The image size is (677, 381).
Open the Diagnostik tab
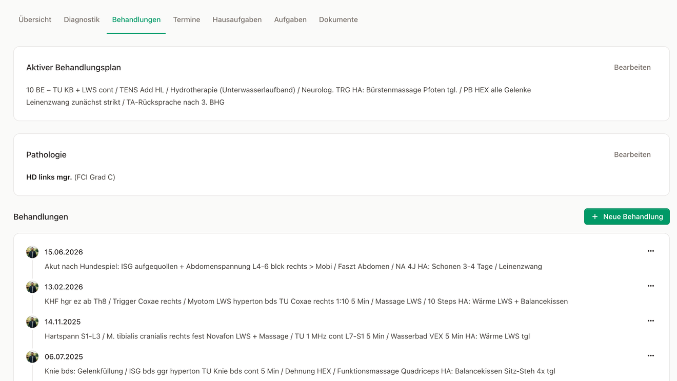(x=82, y=19)
